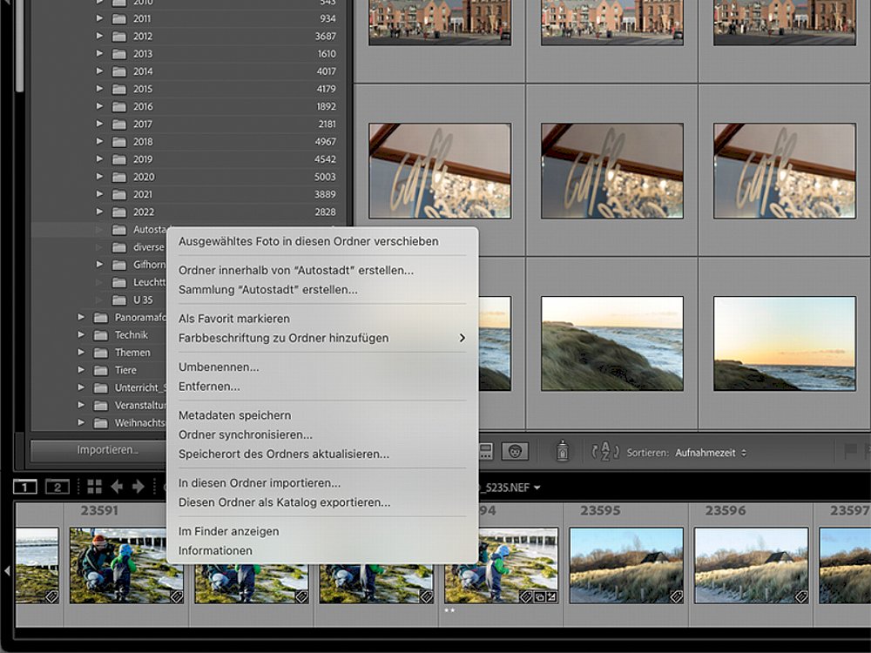Choose "Sammlung Autostadt erstellen..." from the menu
The image size is (871, 653).
coord(267,290)
